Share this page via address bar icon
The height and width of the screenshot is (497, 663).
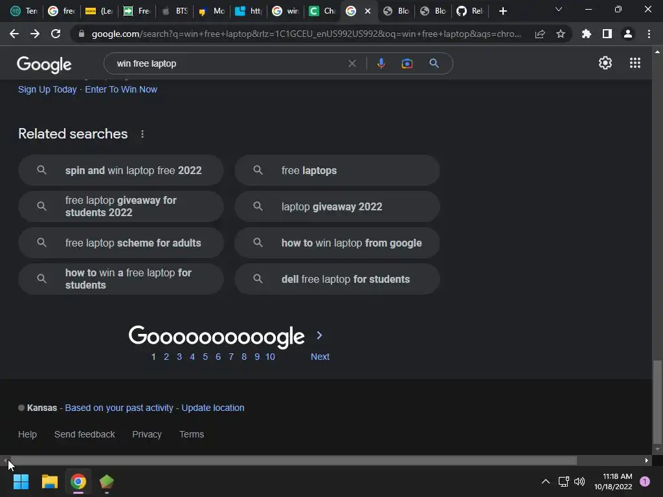pos(540,34)
